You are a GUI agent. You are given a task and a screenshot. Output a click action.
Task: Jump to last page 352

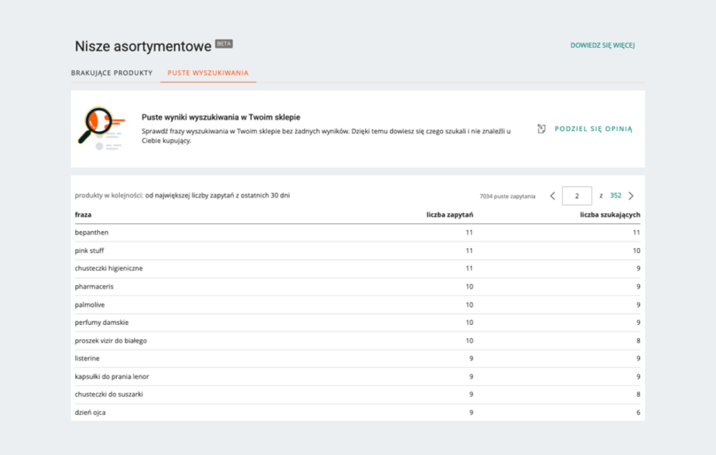pyautogui.click(x=615, y=196)
